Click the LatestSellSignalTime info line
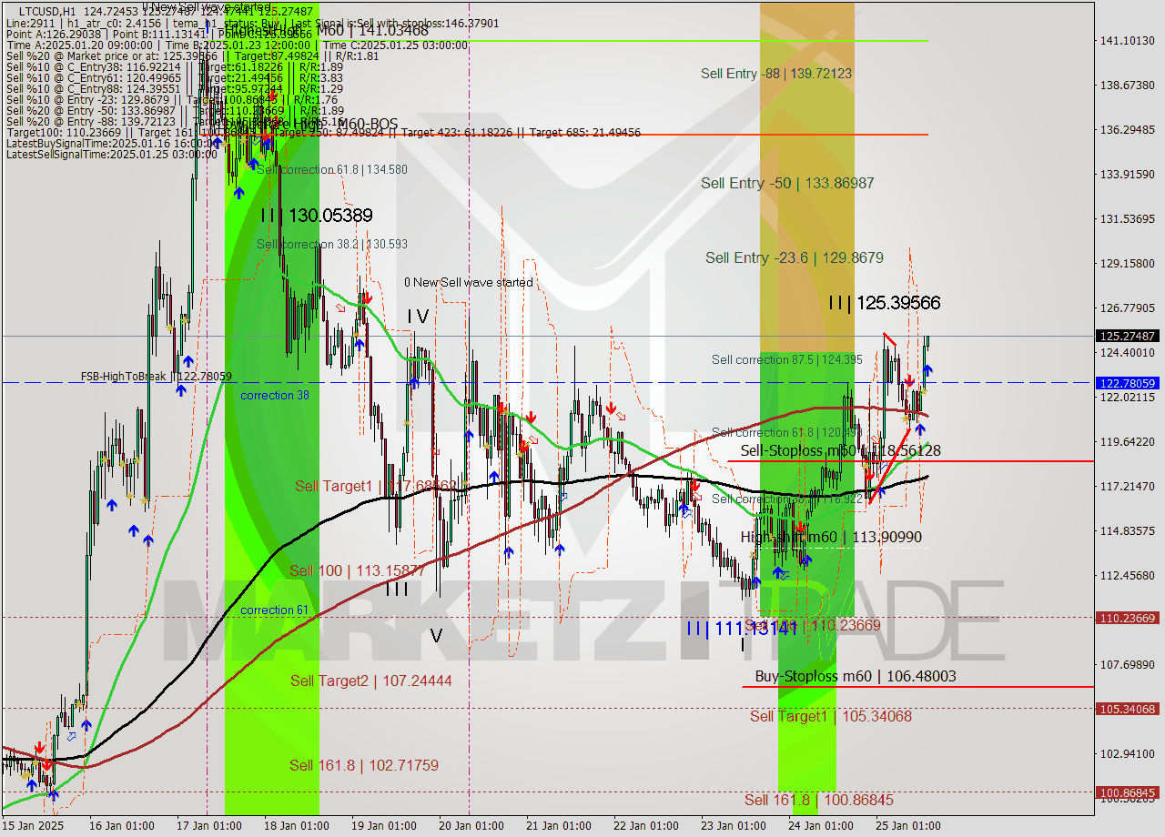 (x=112, y=154)
